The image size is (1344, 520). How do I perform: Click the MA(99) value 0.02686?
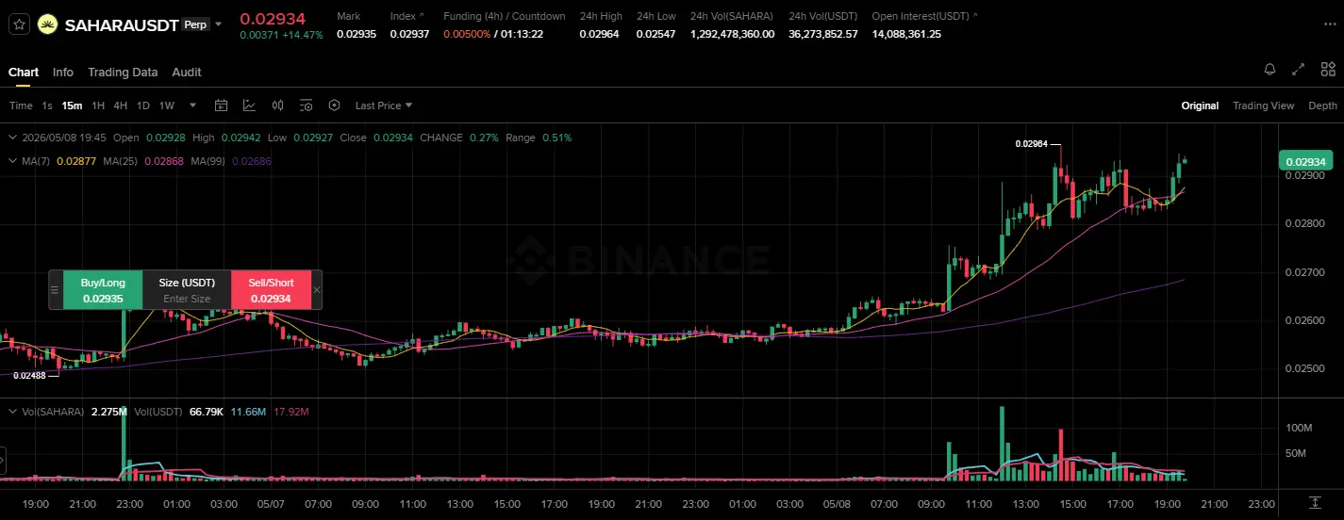click(x=251, y=161)
